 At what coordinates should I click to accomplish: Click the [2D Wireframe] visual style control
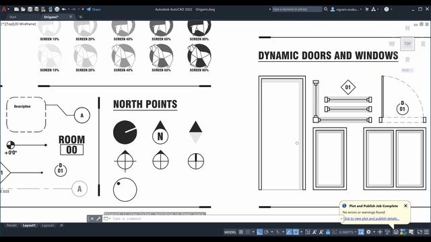click(24, 24)
